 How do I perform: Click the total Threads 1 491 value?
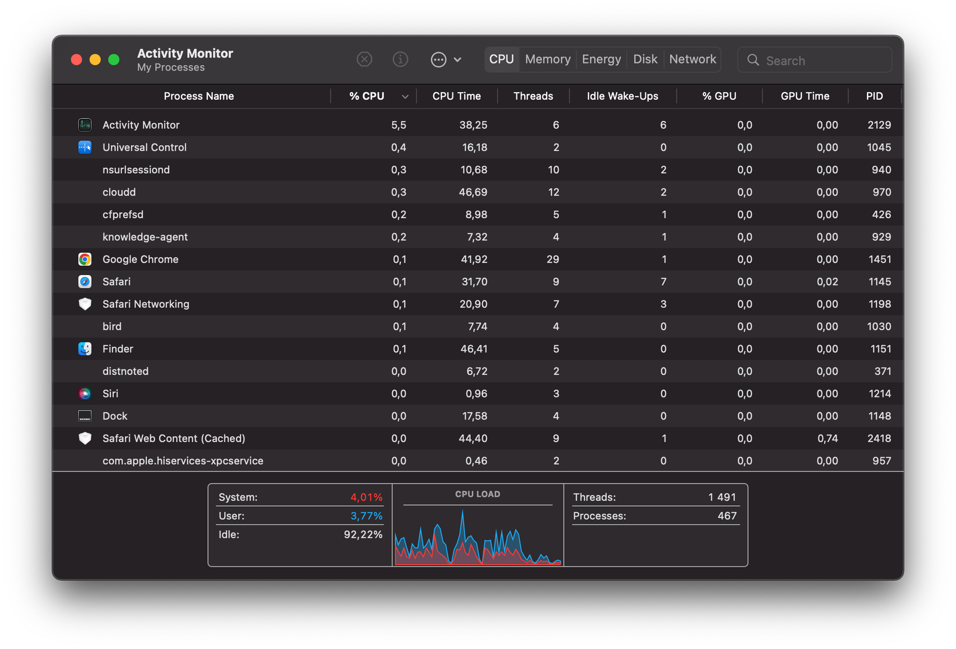722,497
